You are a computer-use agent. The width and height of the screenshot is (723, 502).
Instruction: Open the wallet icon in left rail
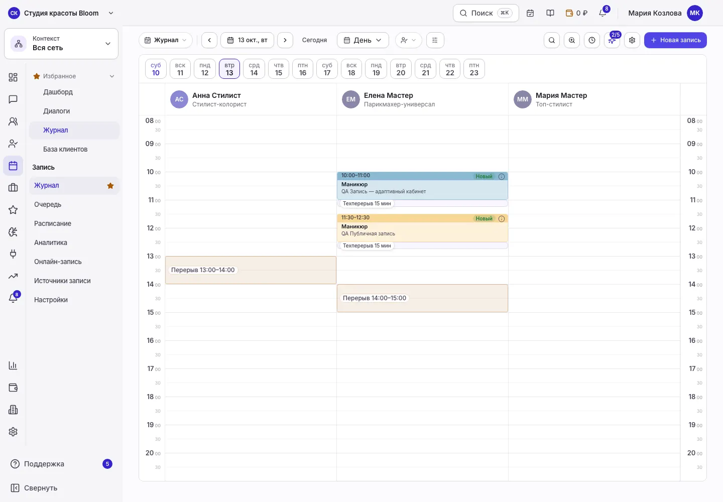tap(13, 388)
